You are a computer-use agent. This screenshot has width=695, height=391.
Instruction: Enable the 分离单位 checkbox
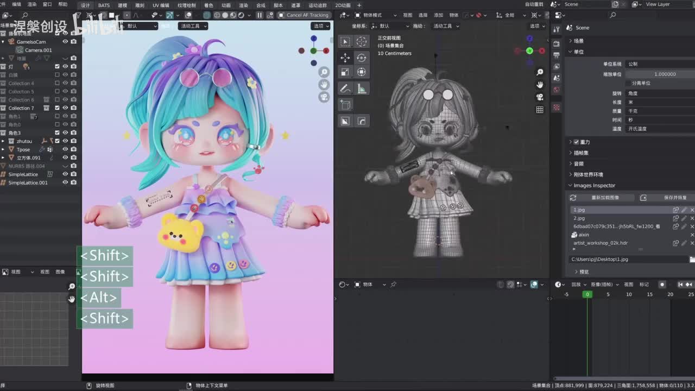pyautogui.click(x=628, y=83)
